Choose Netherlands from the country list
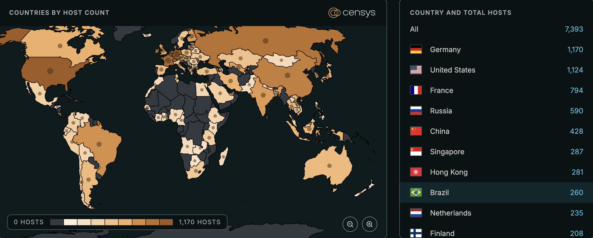The width and height of the screenshot is (593, 238). point(450,213)
